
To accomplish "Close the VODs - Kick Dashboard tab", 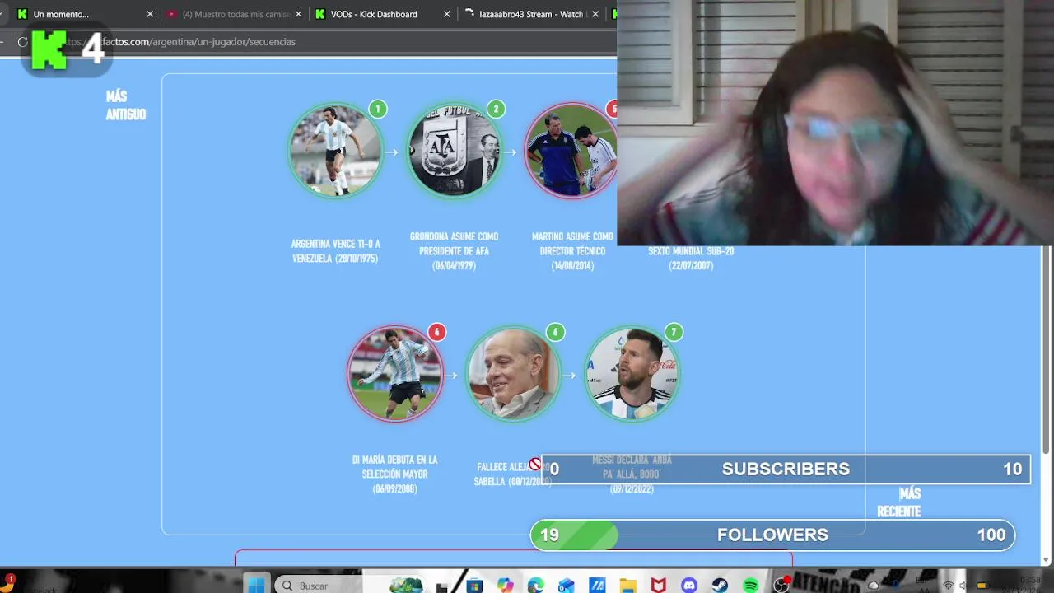I will pyautogui.click(x=447, y=14).
